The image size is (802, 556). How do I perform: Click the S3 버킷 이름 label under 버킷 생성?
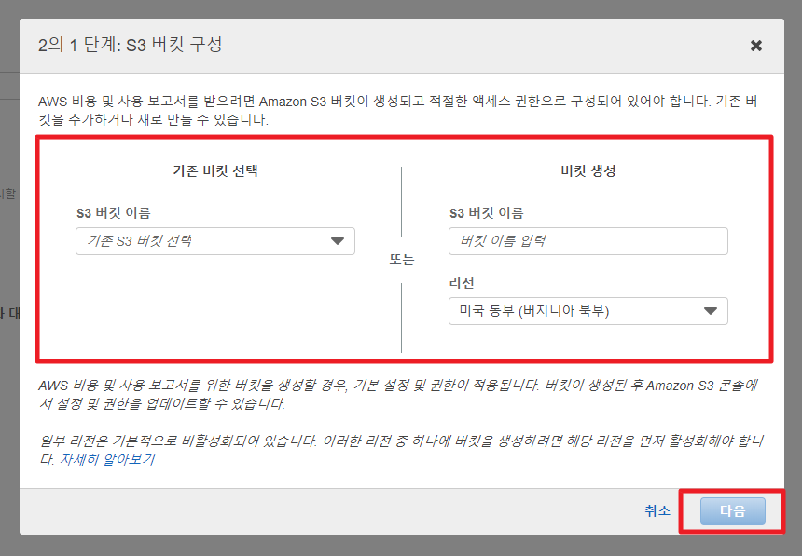click(486, 213)
